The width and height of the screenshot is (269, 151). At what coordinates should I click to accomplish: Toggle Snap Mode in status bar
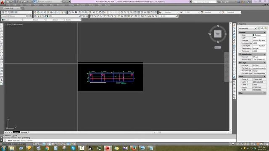pos(37,144)
